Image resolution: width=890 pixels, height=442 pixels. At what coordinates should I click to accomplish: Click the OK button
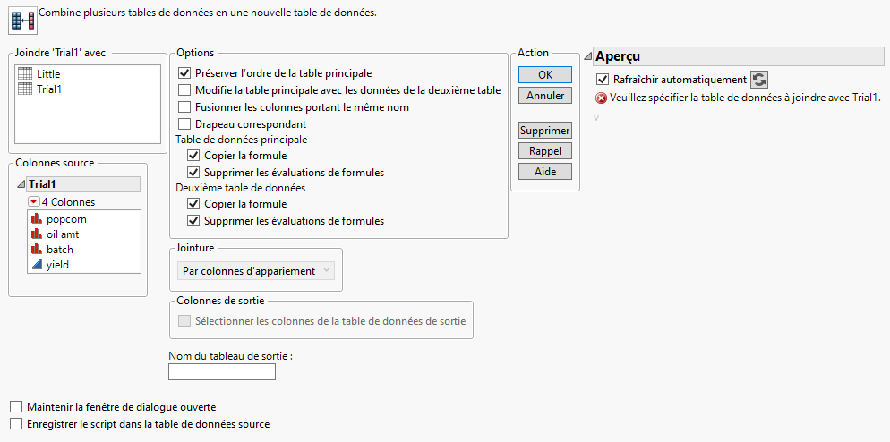point(544,74)
